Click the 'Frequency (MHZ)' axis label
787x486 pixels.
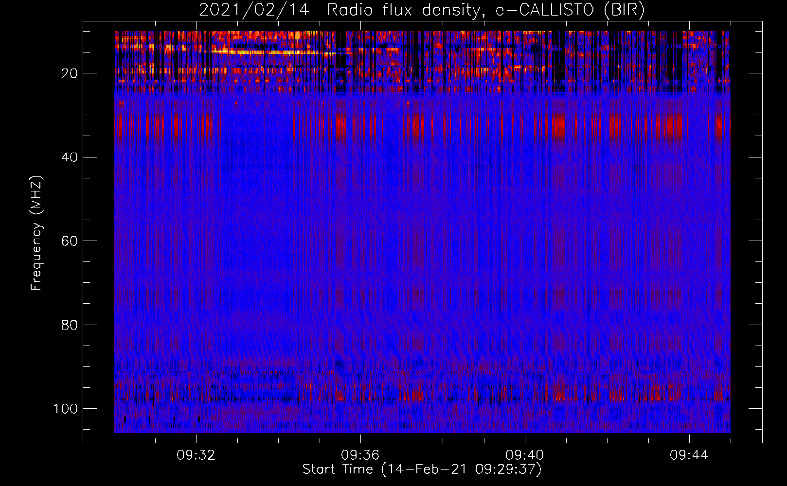37,233
